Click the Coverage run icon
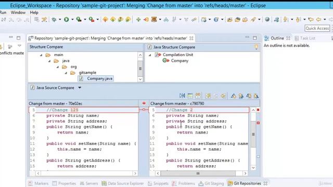 pos(79,20)
